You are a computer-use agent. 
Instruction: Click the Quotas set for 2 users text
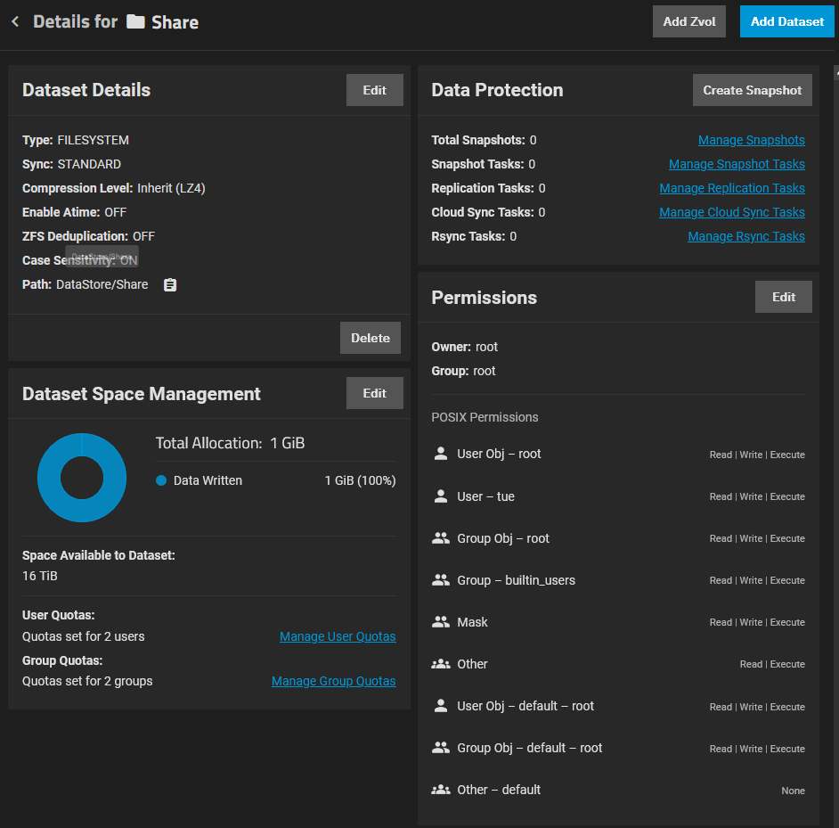point(84,636)
